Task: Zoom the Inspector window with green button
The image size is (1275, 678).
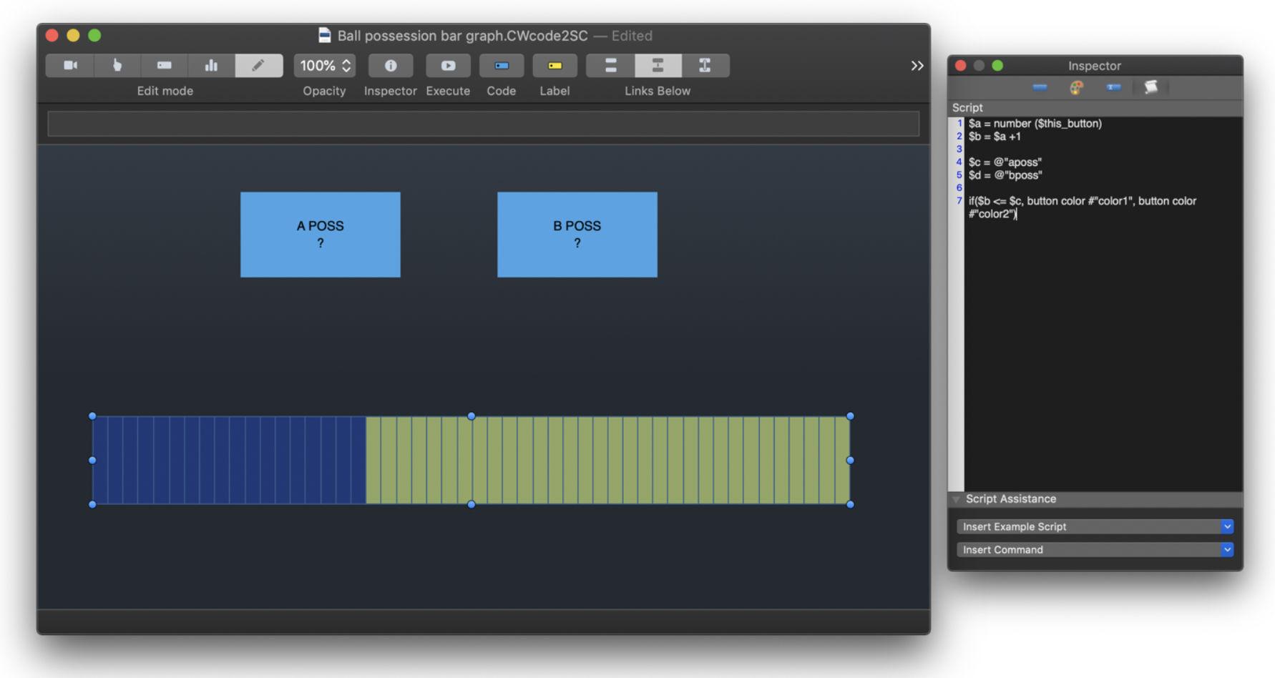Action: [x=997, y=66]
